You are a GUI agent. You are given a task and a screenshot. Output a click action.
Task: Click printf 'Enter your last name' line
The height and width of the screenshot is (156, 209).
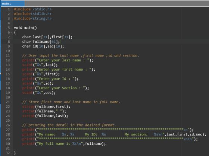click(x=57, y=60)
